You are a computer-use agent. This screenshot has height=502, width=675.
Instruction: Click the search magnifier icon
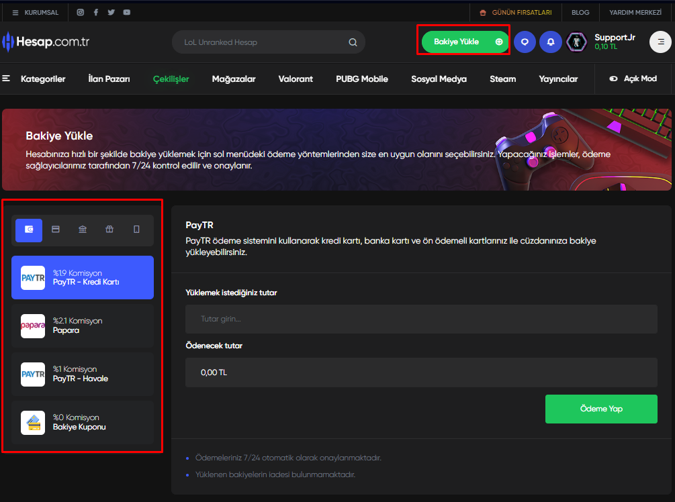coord(353,42)
